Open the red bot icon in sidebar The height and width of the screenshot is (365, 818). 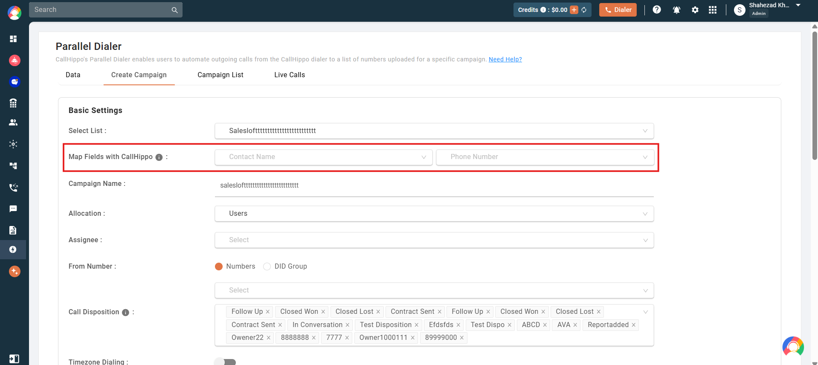pyautogui.click(x=15, y=61)
